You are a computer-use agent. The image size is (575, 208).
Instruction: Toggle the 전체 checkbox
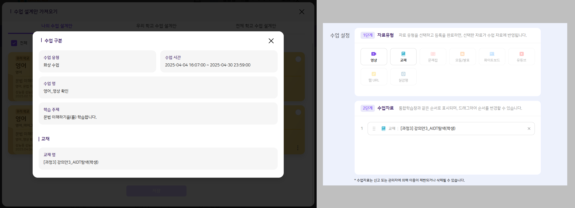tap(14, 43)
